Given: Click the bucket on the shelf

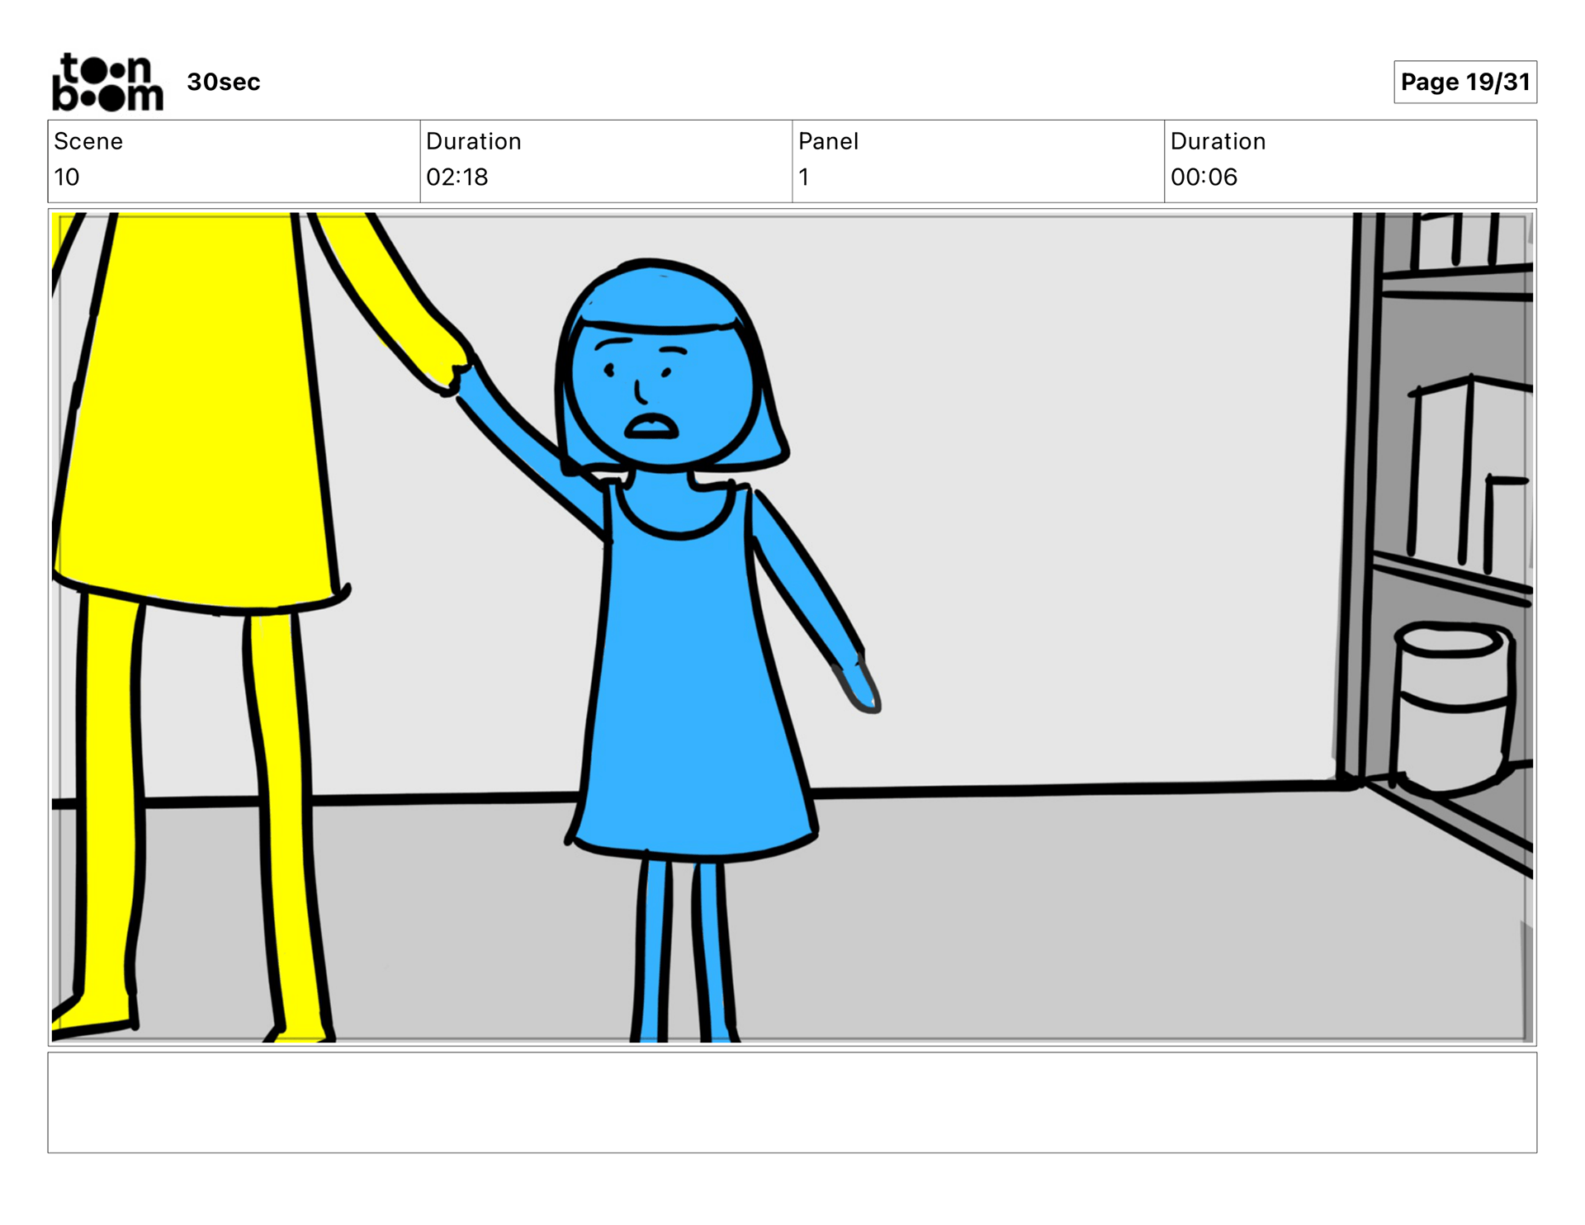Looking at the screenshot, I should (1453, 710).
